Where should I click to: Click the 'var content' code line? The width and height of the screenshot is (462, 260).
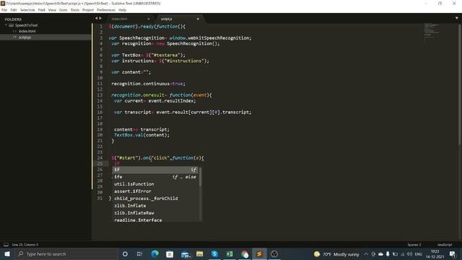click(x=131, y=72)
